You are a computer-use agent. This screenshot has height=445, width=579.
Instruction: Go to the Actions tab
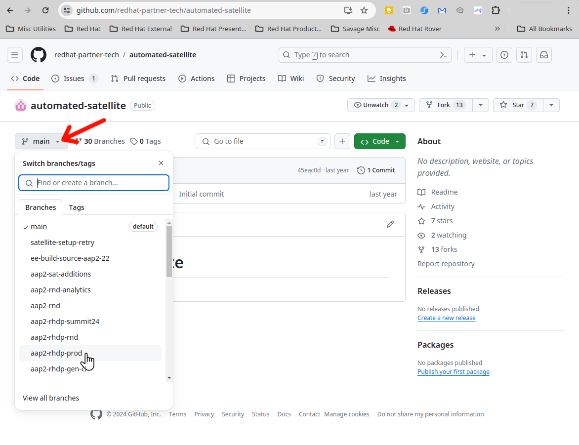[x=197, y=79]
